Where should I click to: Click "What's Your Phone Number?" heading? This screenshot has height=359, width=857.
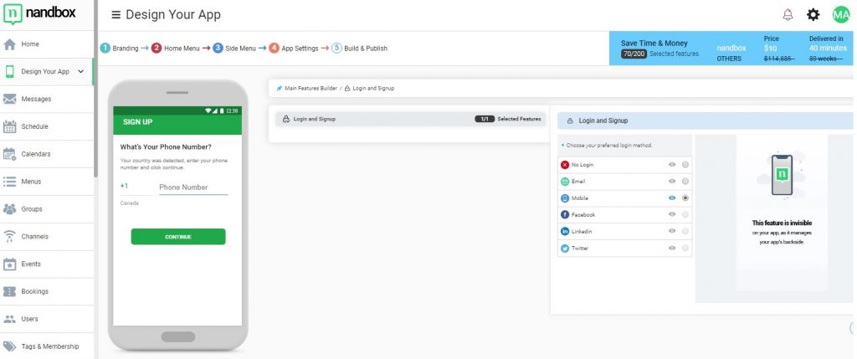click(x=166, y=147)
